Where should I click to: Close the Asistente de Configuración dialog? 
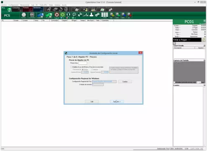point(140,53)
